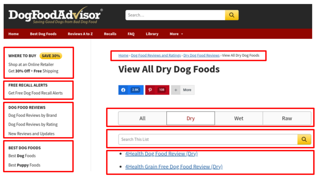Click Saving Good Dogs tagline text
Viewport: 315px width, 177px height.
(65, 22)
